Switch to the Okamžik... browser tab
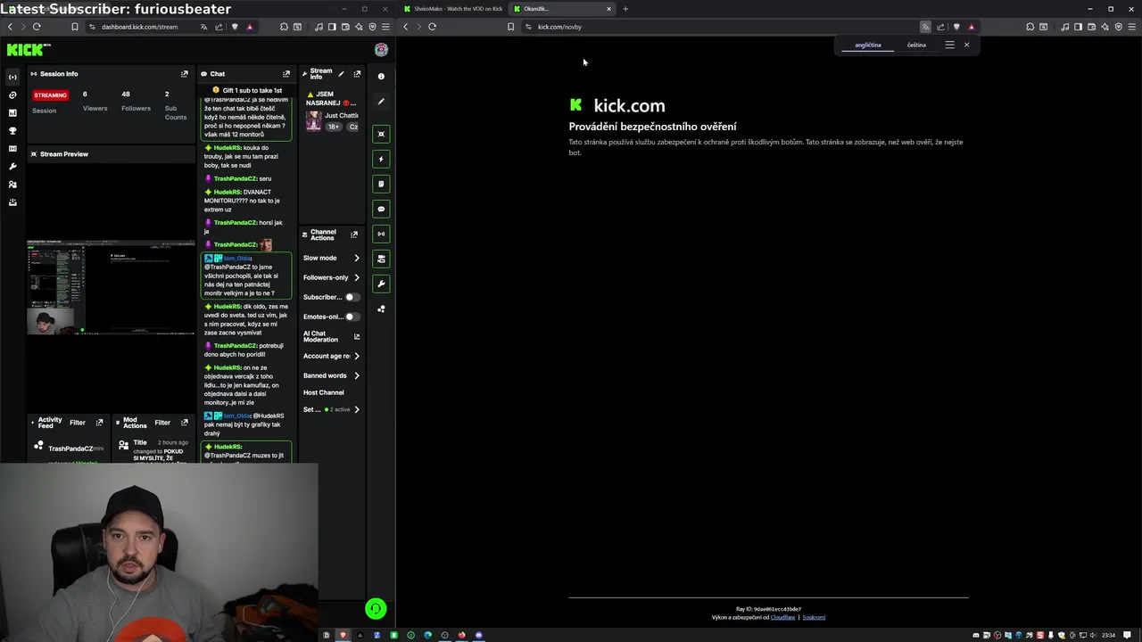Image resolution: width=1142 pixels, height=642 pixels. point(563,9)
